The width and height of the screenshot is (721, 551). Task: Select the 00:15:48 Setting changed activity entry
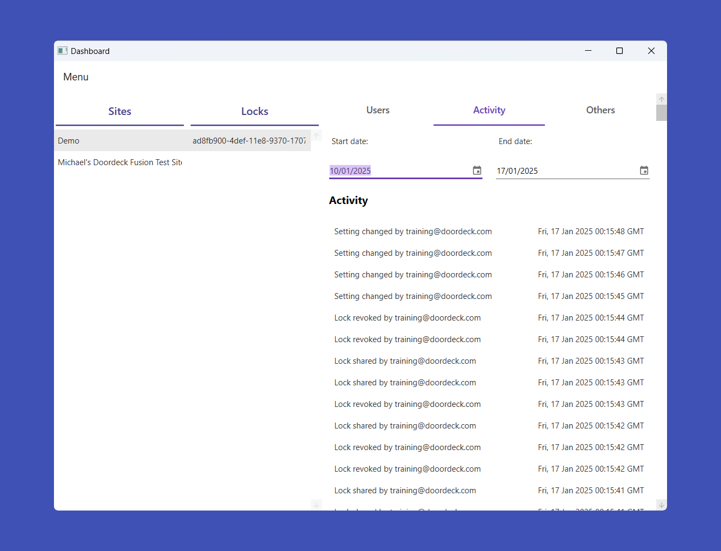point(488,232)
